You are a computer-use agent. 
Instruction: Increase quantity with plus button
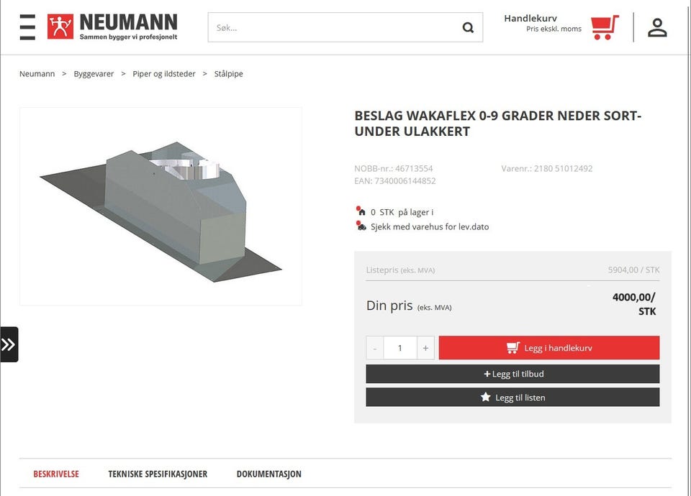(x=425, y=348)
